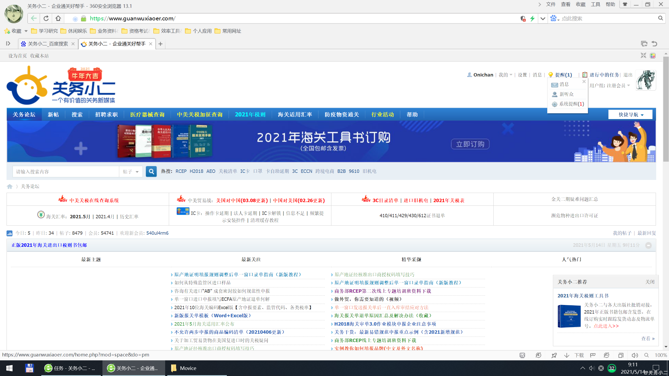Screen dimensions: 669x376
Task: Expand the hidden menu chevron before 文件
Action: pos(540,4)
